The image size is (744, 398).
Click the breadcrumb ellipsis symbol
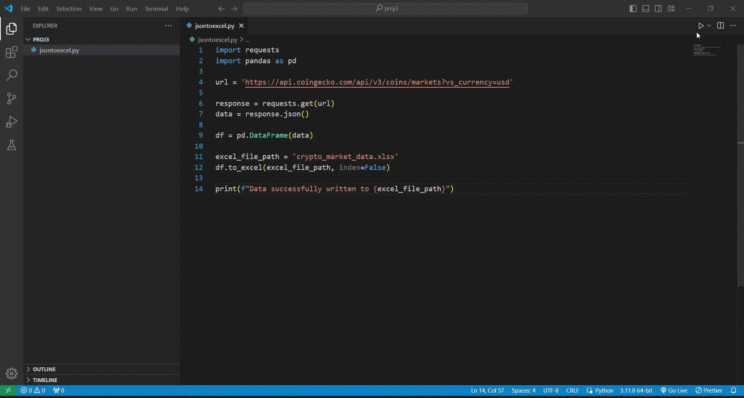pos(248,40)
